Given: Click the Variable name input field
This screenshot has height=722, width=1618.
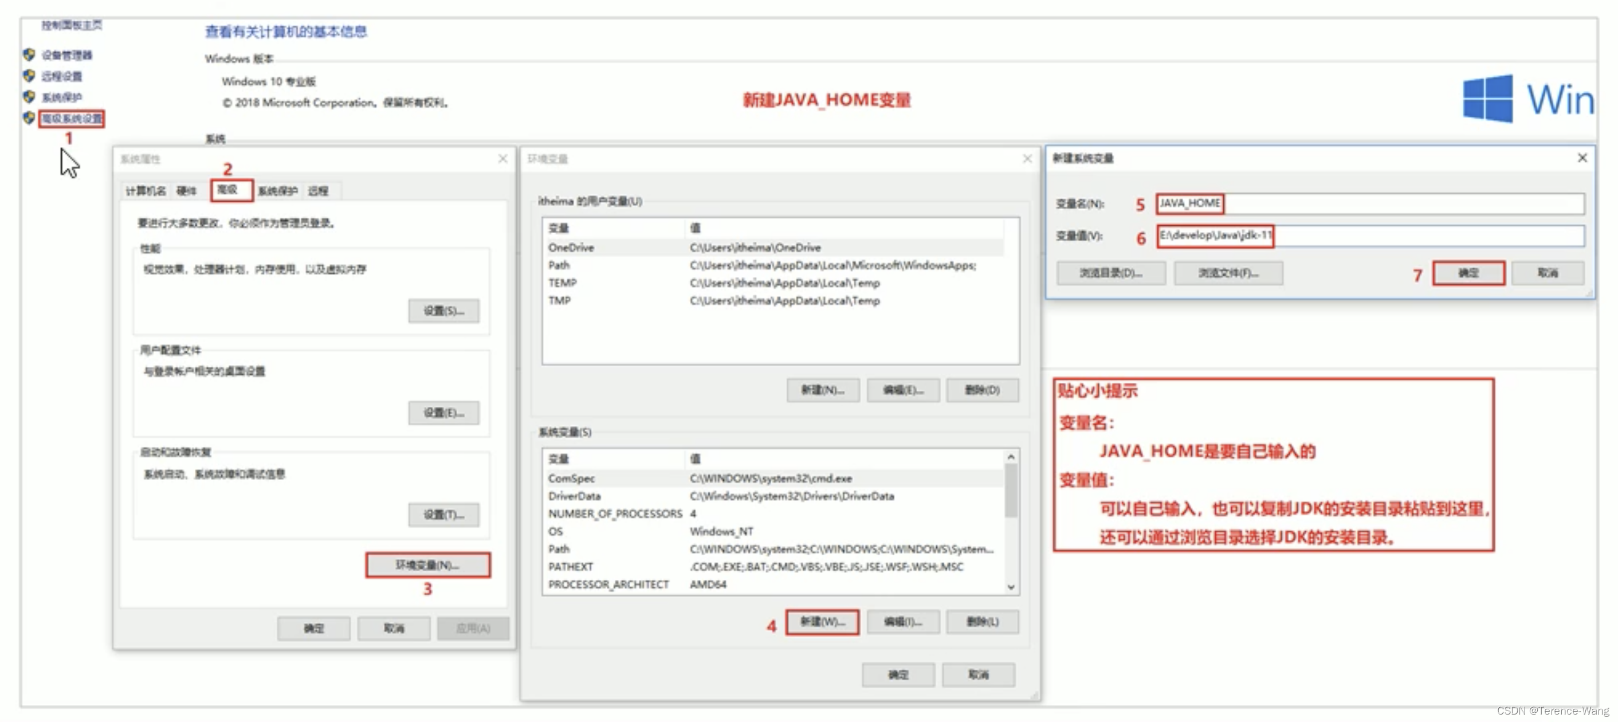Looking at the screenshot, I should [1370, 203].
